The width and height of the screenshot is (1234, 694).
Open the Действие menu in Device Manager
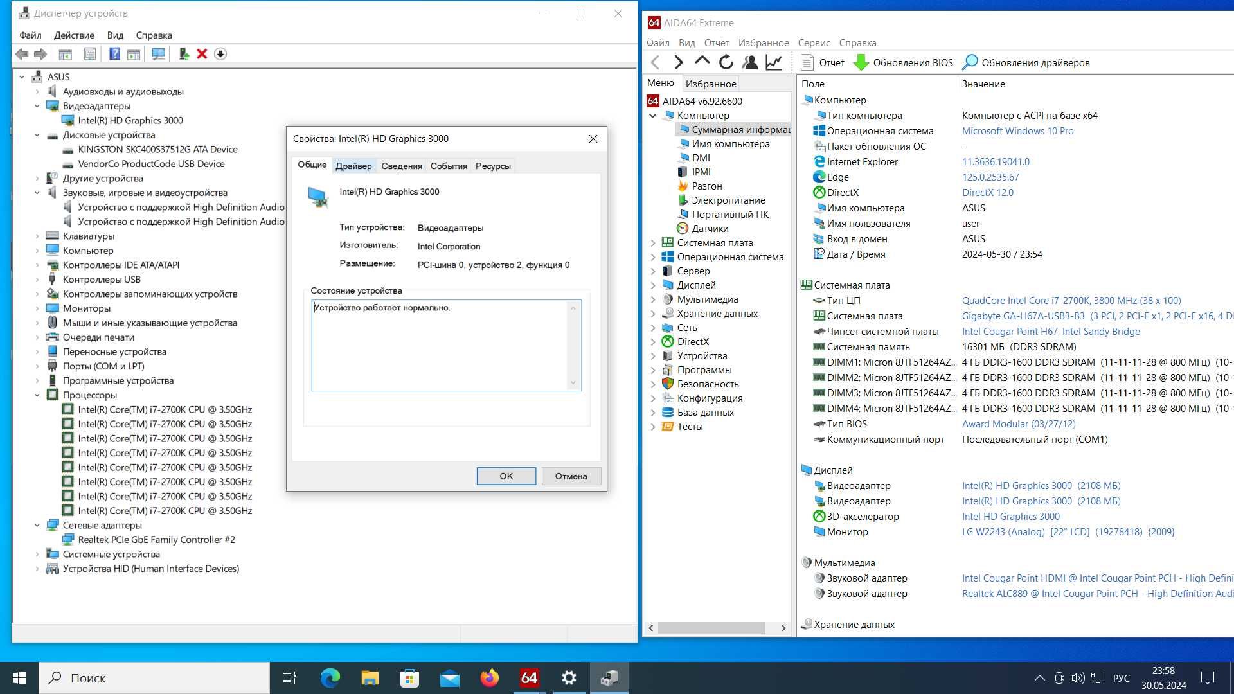coord(74,35)
